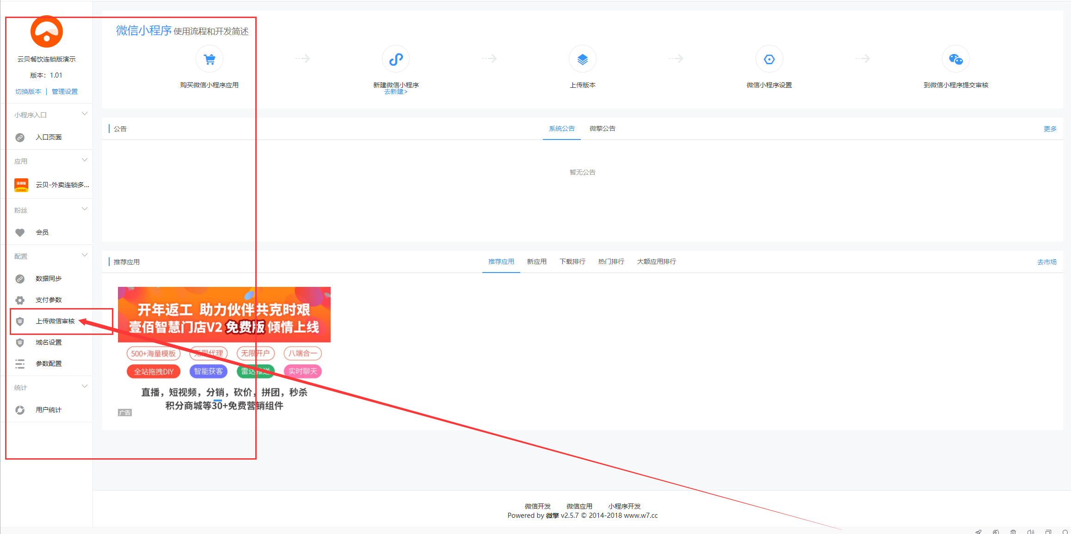Click 更多 link in announcements
Image resolution: width=1071 pixels, height=534 pixels.
tap(1050, 129)
